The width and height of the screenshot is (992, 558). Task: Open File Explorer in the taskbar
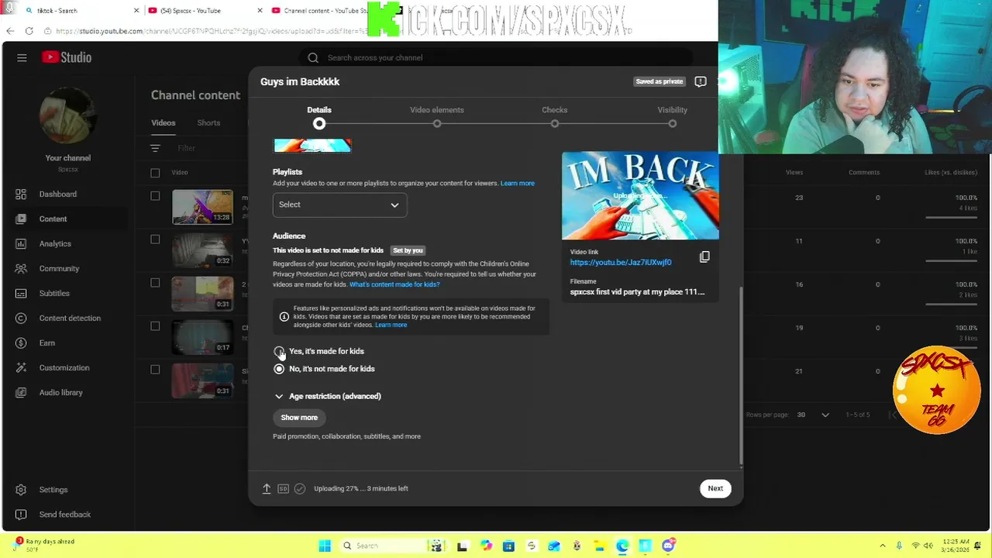tap(599, 546)
